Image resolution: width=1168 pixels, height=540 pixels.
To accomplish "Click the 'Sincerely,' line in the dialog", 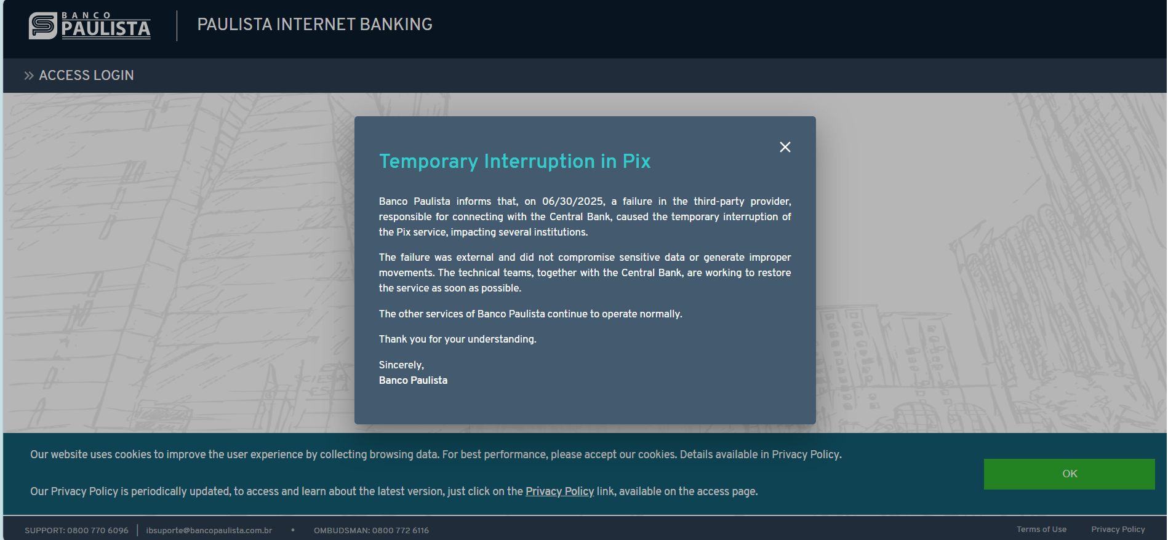I will coord(401,365).
